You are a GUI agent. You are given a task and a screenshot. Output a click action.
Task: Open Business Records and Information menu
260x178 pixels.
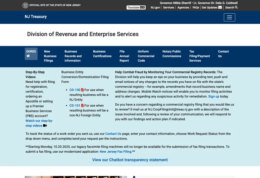tap(73, 56)
